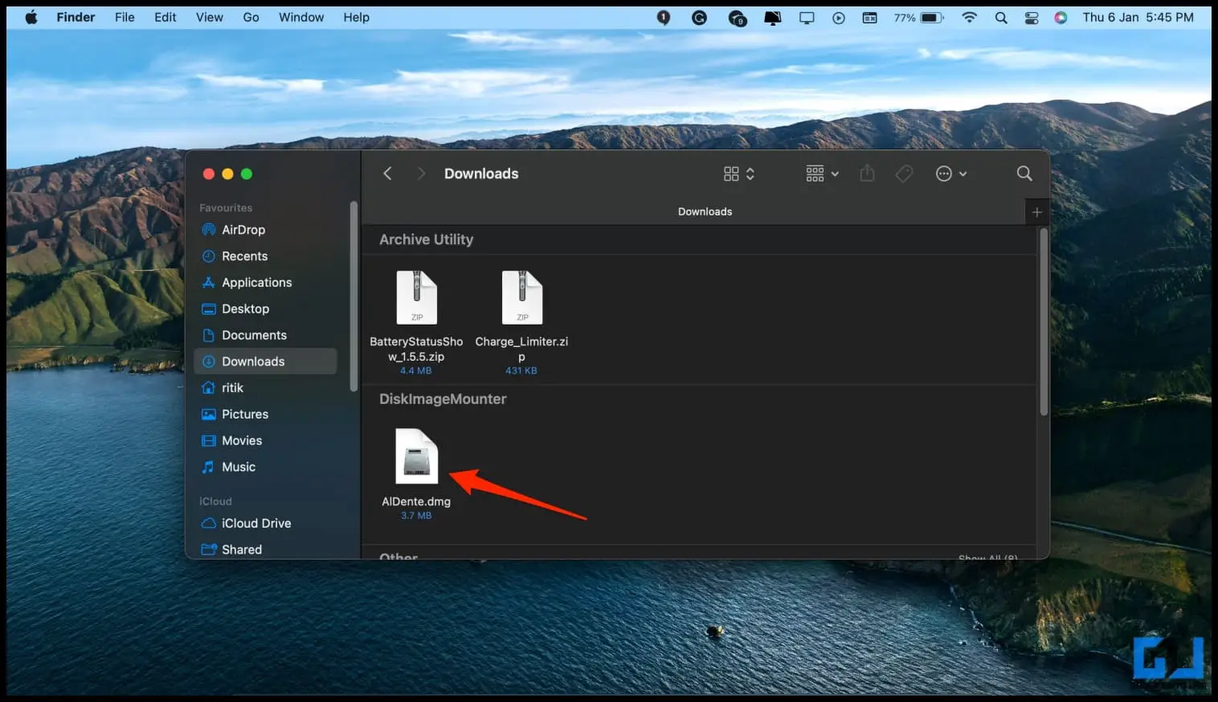This screenshot has width=1218, height=702.
Task: Click the black display menu bar icon
Action: pyautogui.click(x=773, y=18)
